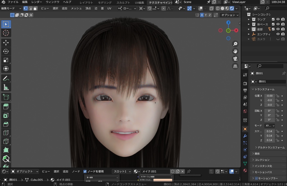Click the viewport pan hand icon
This screenshot has width=287, height=186.
click(x=235, y=51)
